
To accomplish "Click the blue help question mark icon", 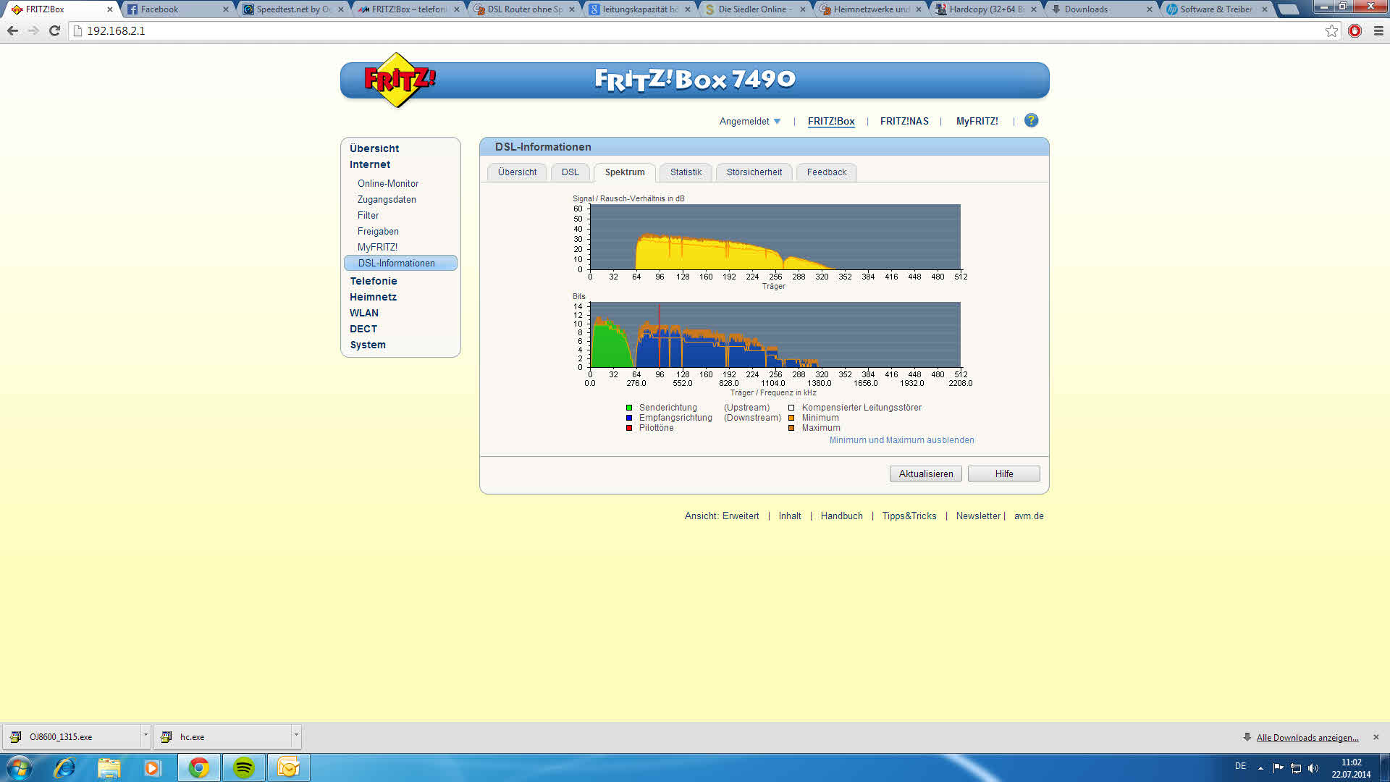I will (x=1031, y=120).
